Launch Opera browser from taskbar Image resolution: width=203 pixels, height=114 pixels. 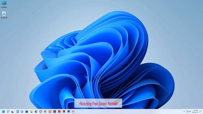[41, 111]
